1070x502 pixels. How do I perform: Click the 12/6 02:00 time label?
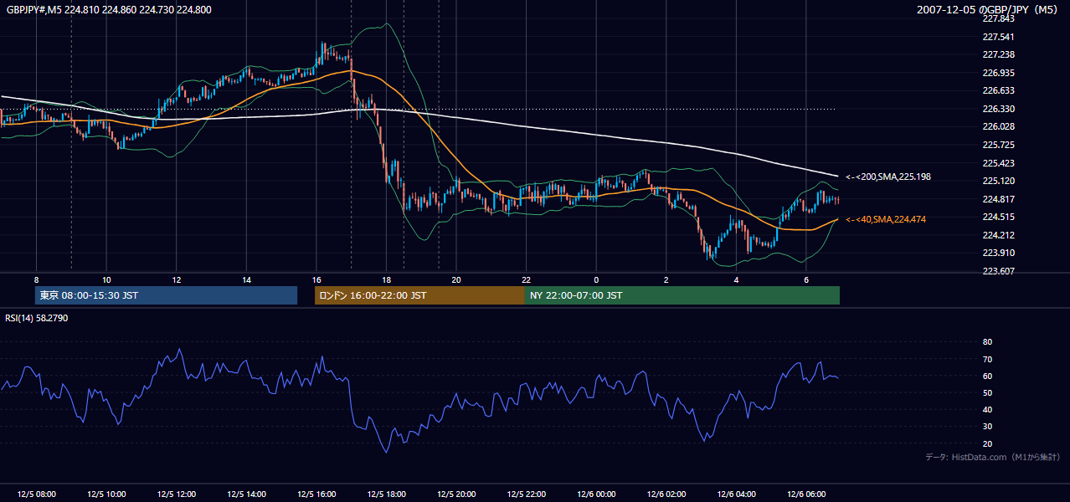tap(666, 494)
